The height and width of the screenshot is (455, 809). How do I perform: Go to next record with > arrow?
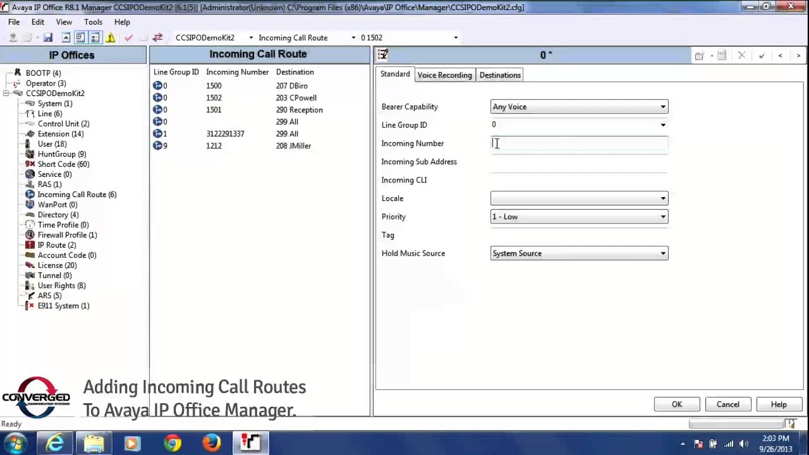click(x=798, y=56)
